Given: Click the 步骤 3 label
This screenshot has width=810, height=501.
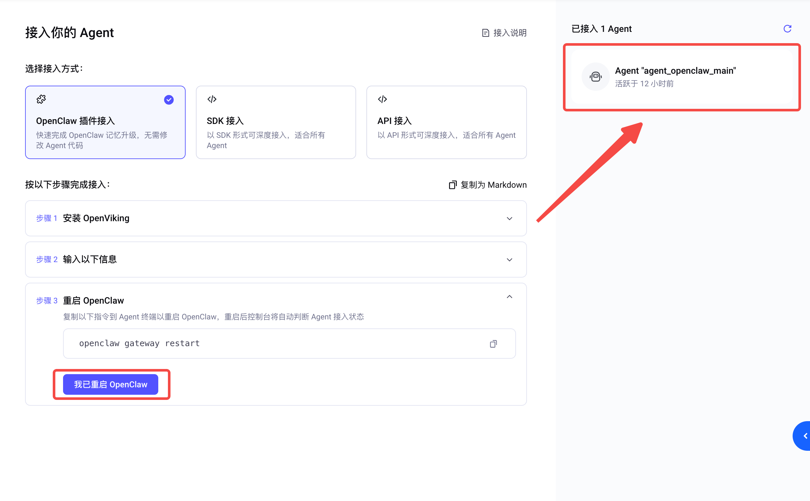Looking at the screenshot, I should 47,300.
